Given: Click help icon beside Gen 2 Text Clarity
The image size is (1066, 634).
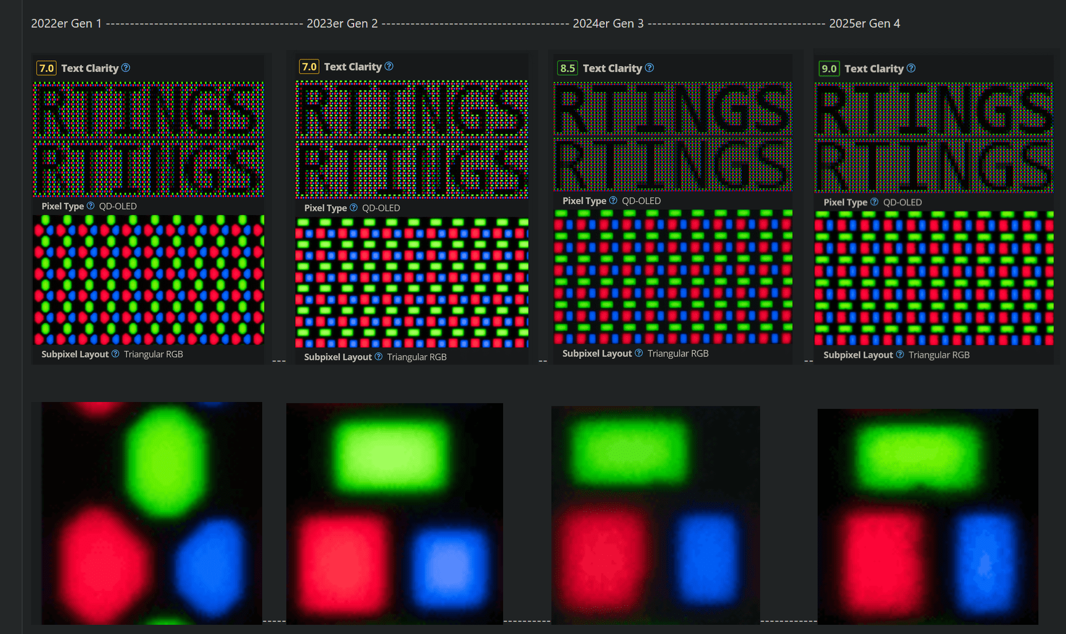Looking at the screenshot, I should point(389,66).
